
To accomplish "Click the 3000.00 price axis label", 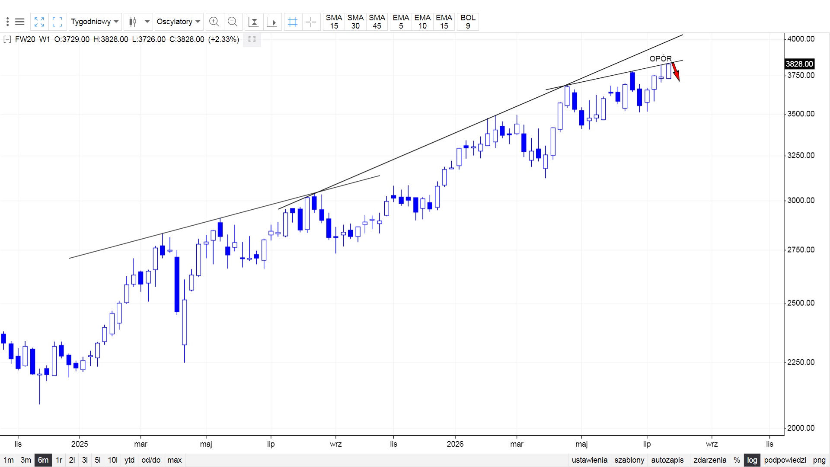I will [x=801, y=200].
